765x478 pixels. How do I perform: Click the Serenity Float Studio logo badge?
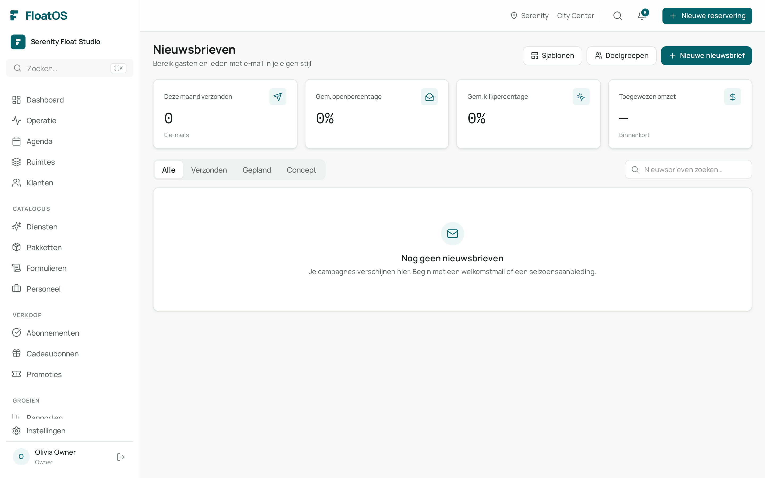18,42
